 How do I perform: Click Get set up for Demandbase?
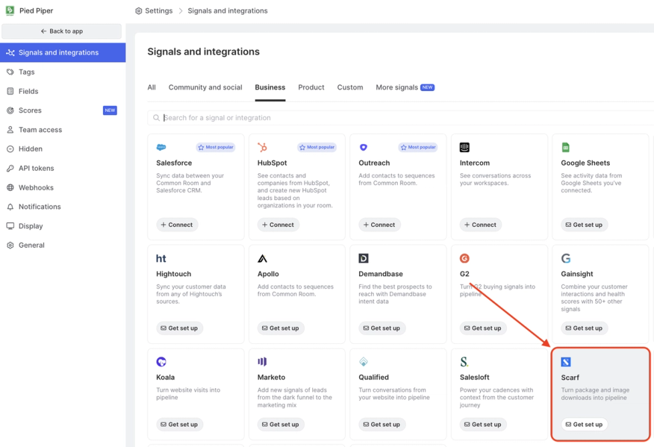tap(382, 328)
